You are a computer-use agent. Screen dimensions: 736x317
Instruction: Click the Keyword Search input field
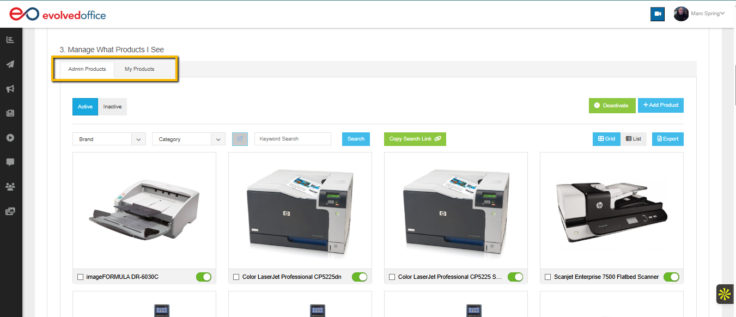click(x=293, y=139)
